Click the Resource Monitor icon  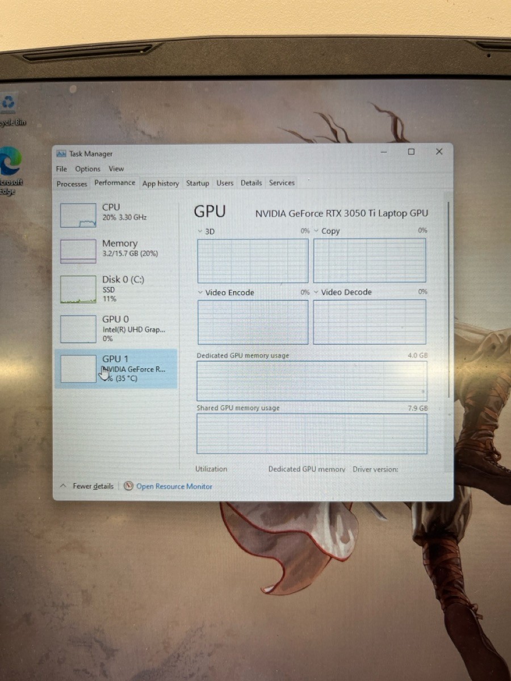128,486
